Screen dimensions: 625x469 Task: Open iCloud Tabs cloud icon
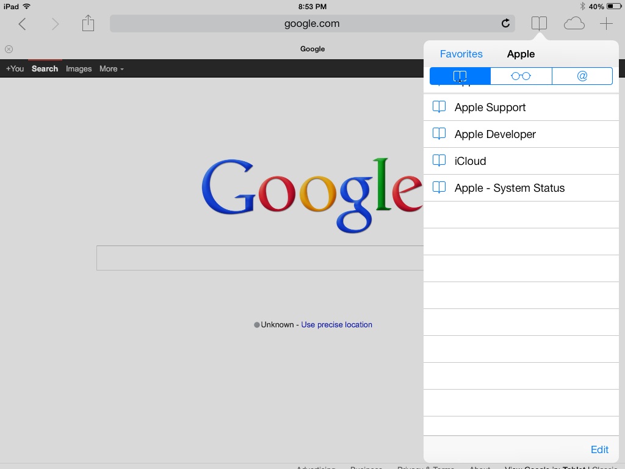(574, 24)
